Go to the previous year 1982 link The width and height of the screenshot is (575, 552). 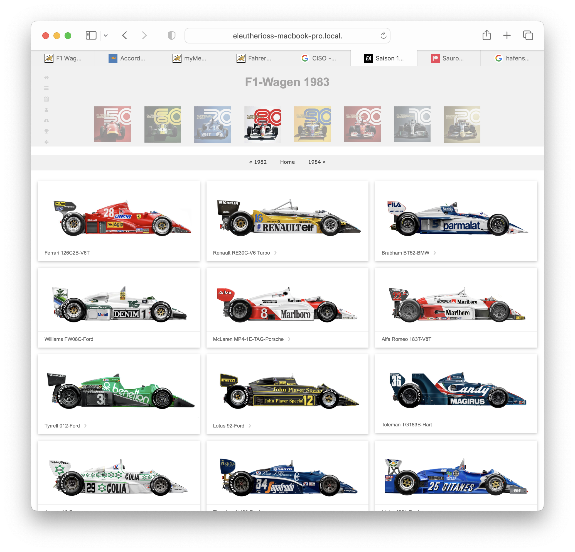pyautogui.click(x=258, y=162)
